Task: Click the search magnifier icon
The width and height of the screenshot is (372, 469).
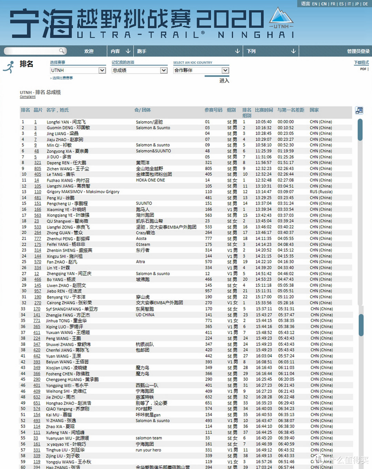Action: coord(62,51)
